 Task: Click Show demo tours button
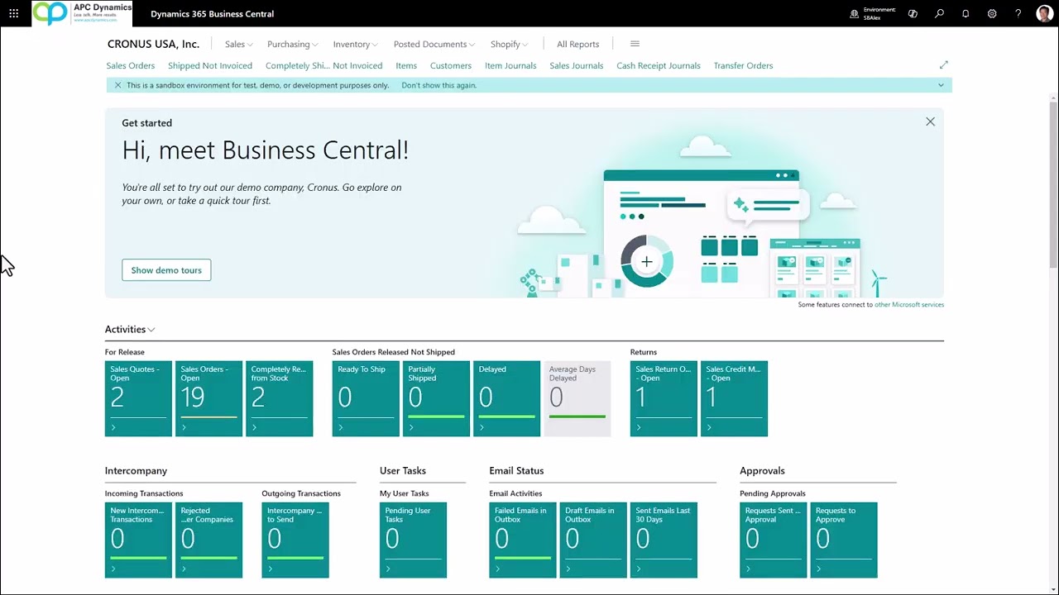pyautogui.click(x=166, y=270)
